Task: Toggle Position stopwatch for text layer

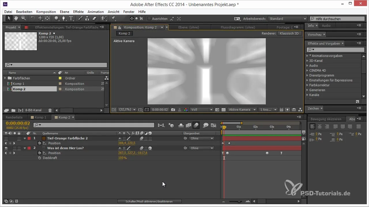Action: pos(39,153)
